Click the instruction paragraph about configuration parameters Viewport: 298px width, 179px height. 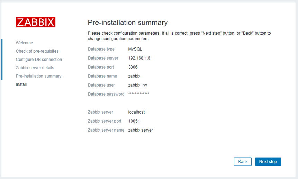point(179,36)
